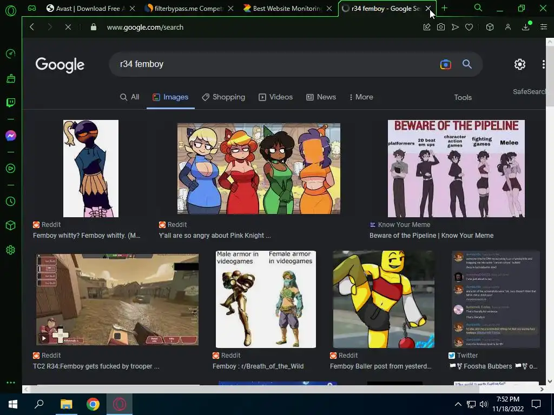The width and height of the screenshot is (554, 415).
Task: Open a new tab with plus button
Action: [x=445, y=8]
